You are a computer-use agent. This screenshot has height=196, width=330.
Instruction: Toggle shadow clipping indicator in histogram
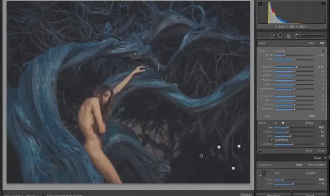tap(260, 4)
